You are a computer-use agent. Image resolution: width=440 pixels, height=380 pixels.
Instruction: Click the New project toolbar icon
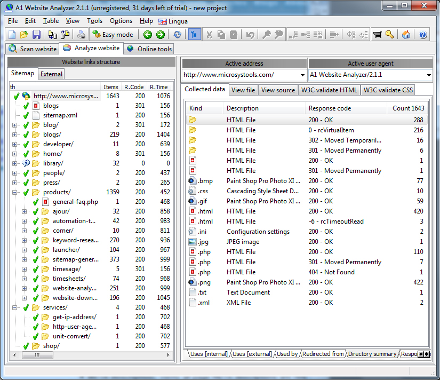[x=12, y=35]
